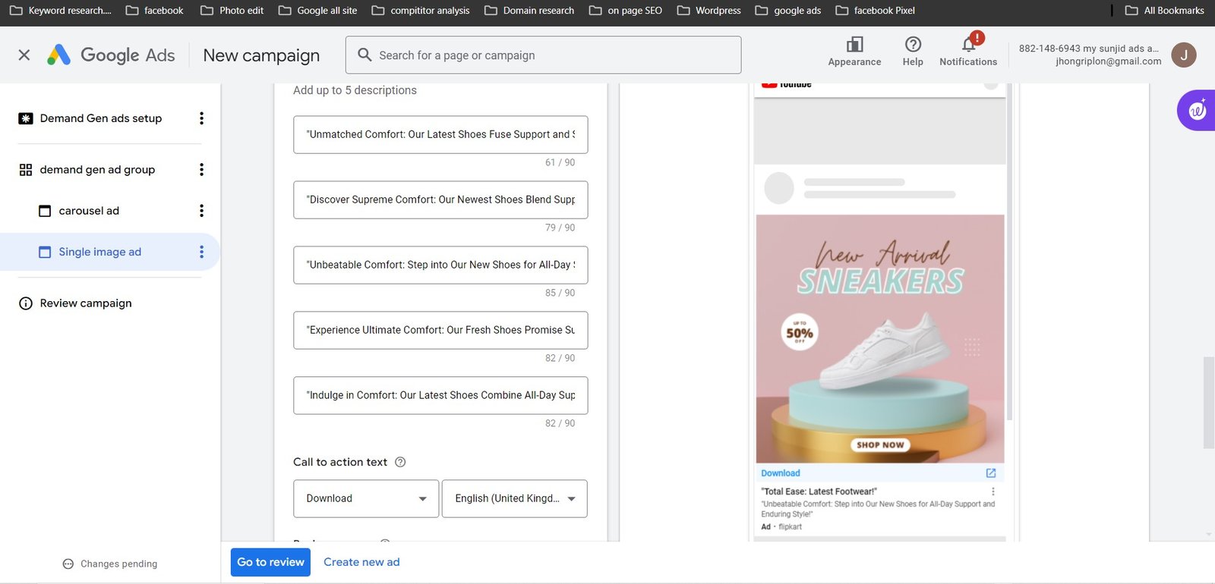
Task: Open Review campaign step
Action: pos(86,303)
